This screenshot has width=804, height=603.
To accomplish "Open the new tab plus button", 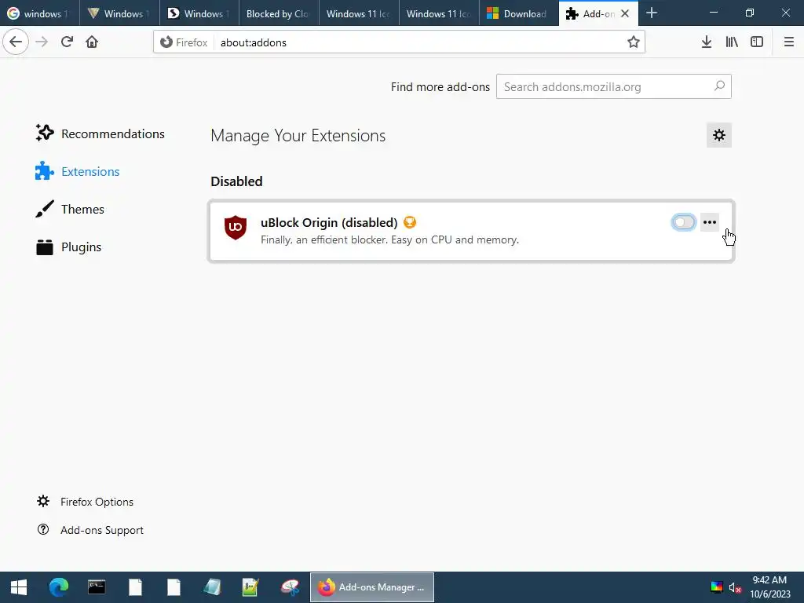I will click(x=651, y=13).
